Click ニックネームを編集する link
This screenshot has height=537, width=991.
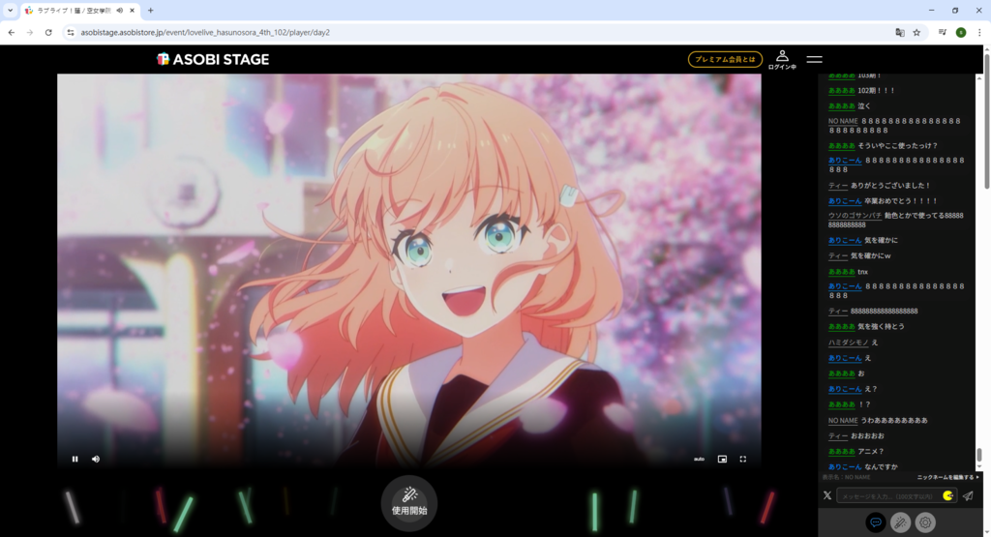click(x=947, y=478)
